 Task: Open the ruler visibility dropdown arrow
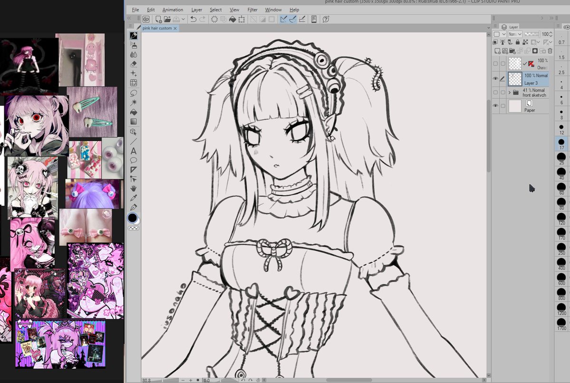(551, 42)
